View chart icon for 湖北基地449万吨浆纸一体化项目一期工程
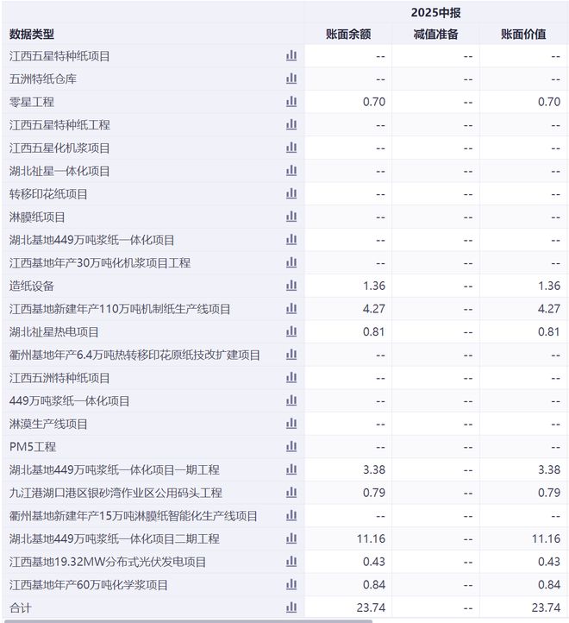 (291, 470)
